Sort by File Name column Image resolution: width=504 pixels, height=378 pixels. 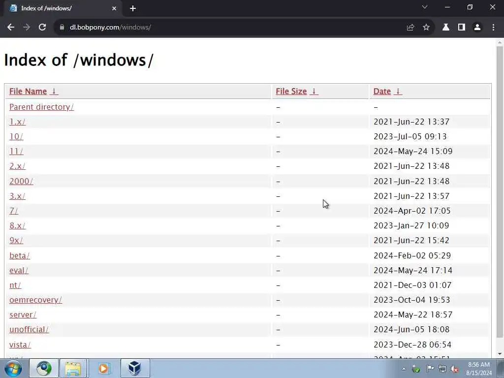pos(33,91)
